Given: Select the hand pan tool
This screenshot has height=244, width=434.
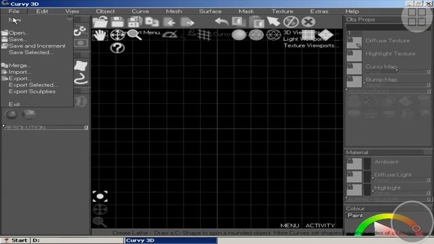Looking at the screenshot, I should 100,35.
